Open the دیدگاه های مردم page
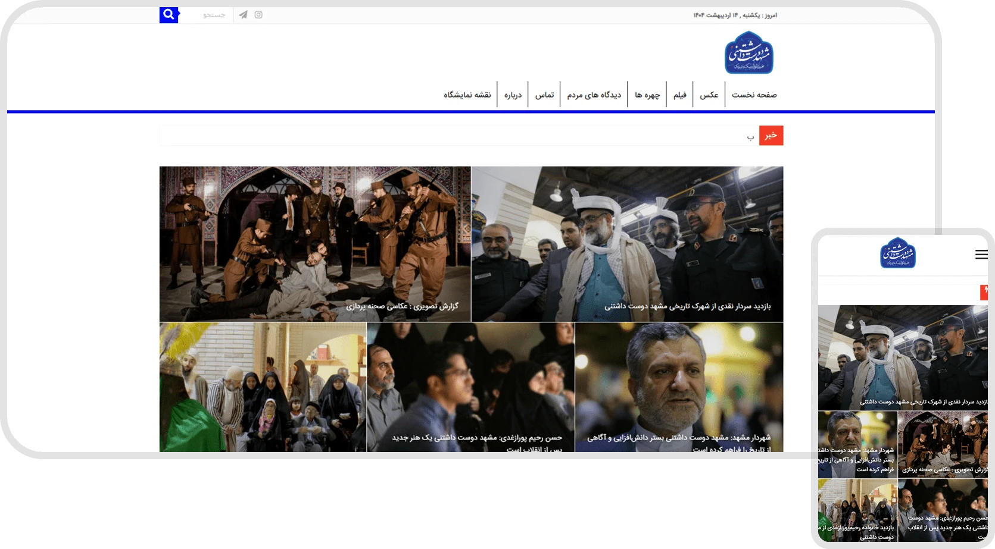This screenshot has height=549, width=995. point(594,95)
